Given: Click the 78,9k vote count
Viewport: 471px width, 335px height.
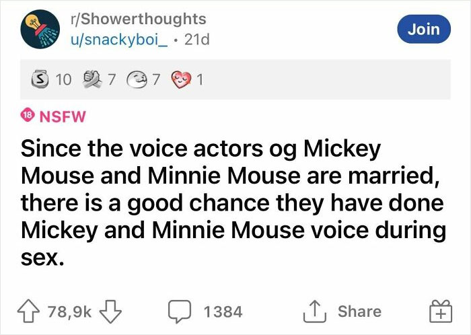Looking at the screenshot, I should 71,311.
